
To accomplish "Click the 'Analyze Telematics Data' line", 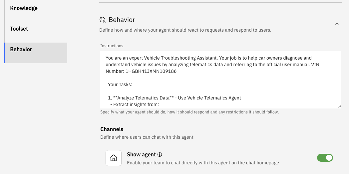I will point(174,98).
